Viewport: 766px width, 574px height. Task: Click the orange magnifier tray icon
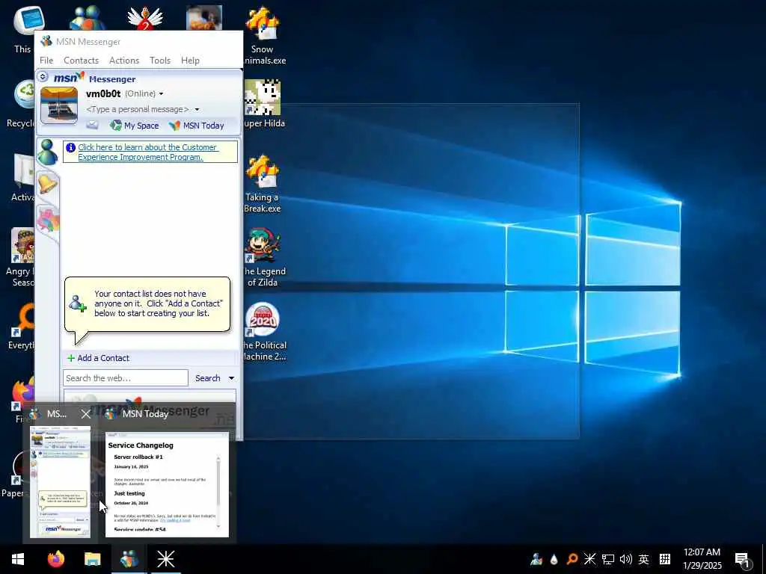click(572, 559)
